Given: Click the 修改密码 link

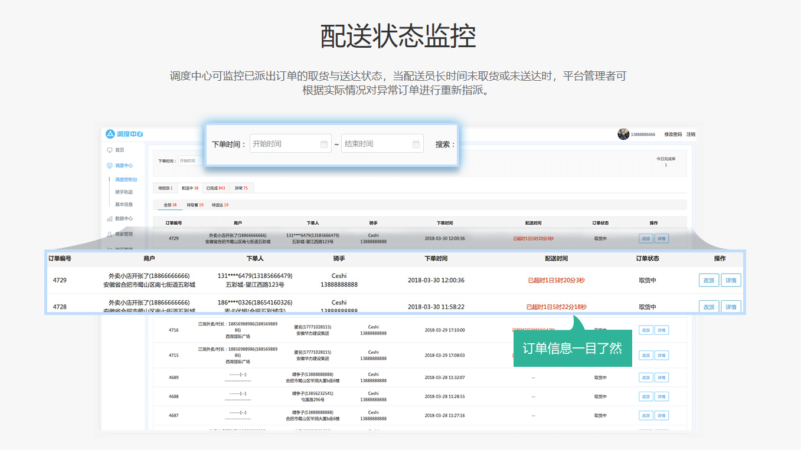Looking at the screenshot, I should coord(672,134).
